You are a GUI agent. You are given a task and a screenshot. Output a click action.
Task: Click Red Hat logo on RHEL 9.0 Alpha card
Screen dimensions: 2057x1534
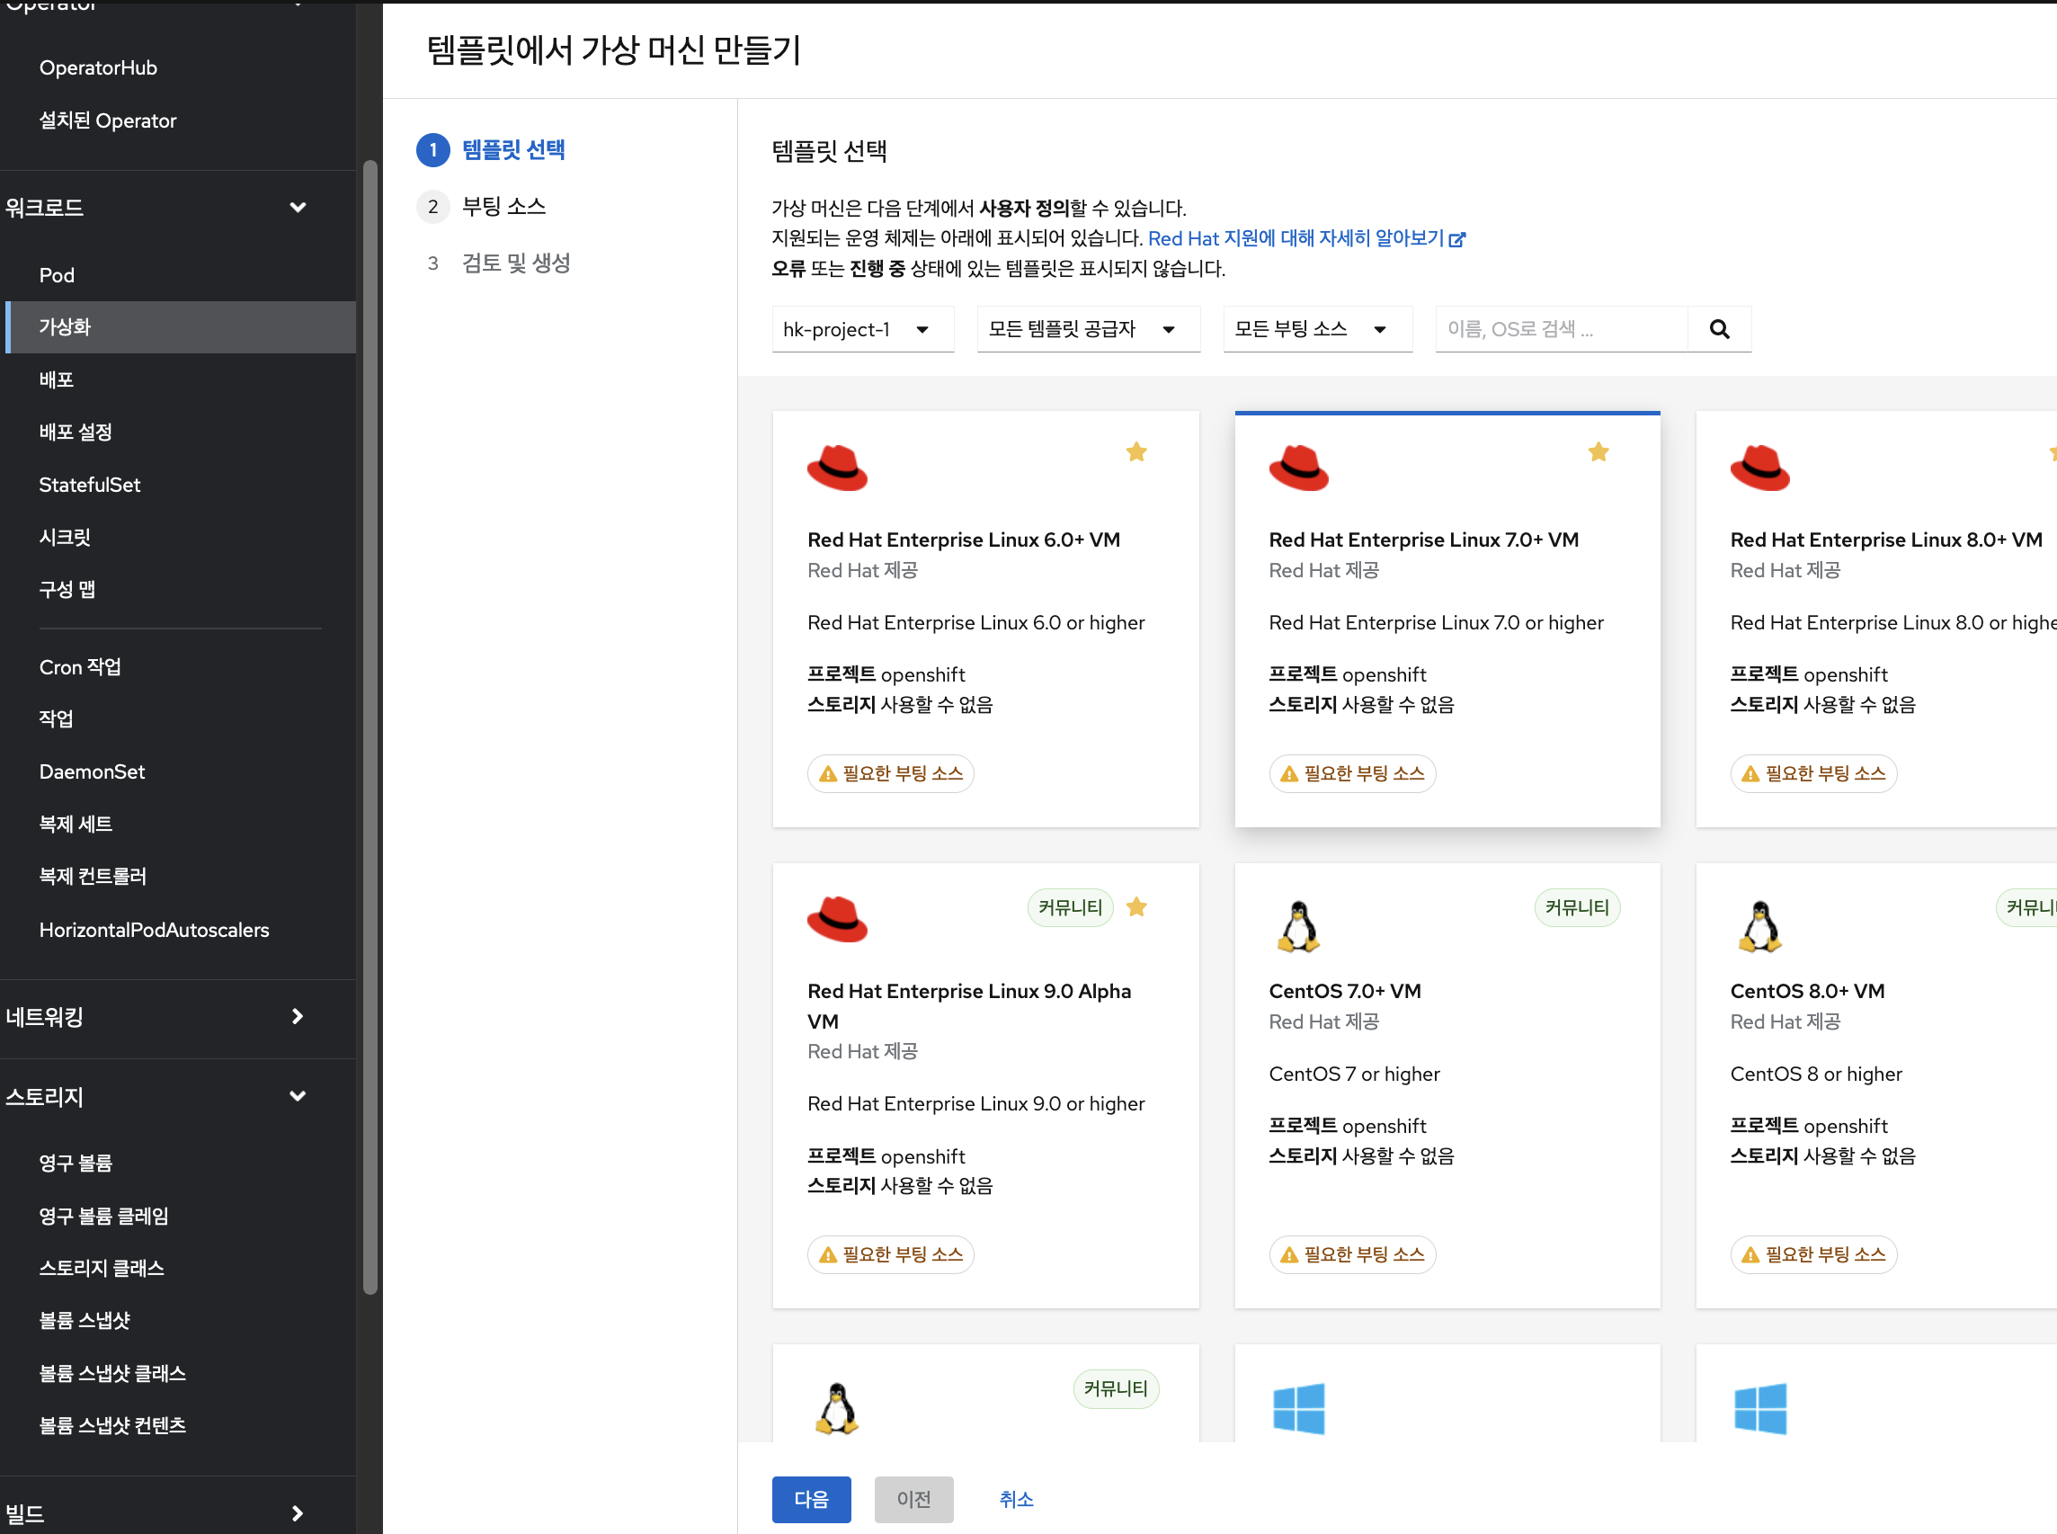[x=836, y=919]
